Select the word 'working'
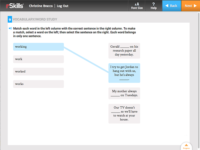This screenshot has height=150, width=200. click(38, 47)
